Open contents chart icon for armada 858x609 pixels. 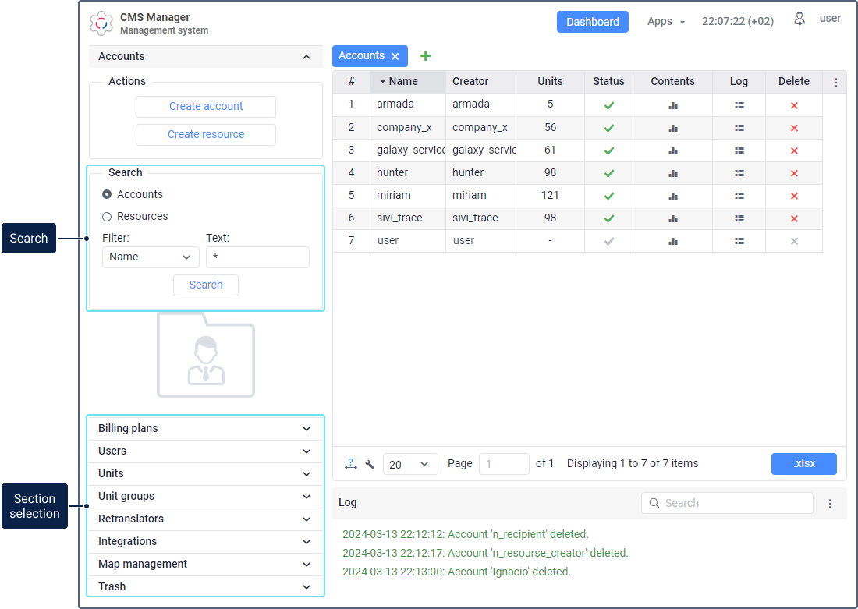tap(672, 105)
